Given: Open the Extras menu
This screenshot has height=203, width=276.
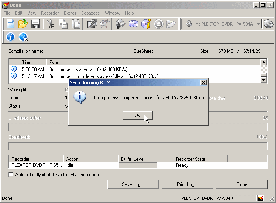Looking at the screenshot, I should 70,13.
